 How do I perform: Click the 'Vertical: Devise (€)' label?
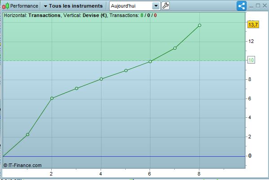(85, 15)
